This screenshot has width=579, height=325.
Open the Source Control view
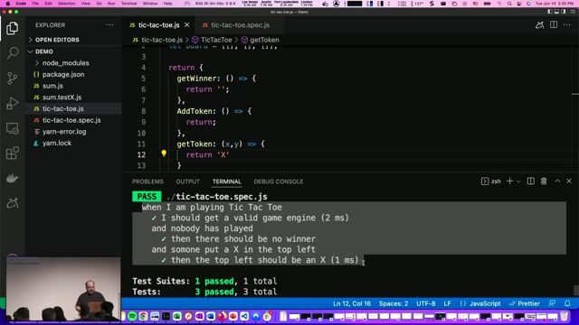click(x=12, y=79)
